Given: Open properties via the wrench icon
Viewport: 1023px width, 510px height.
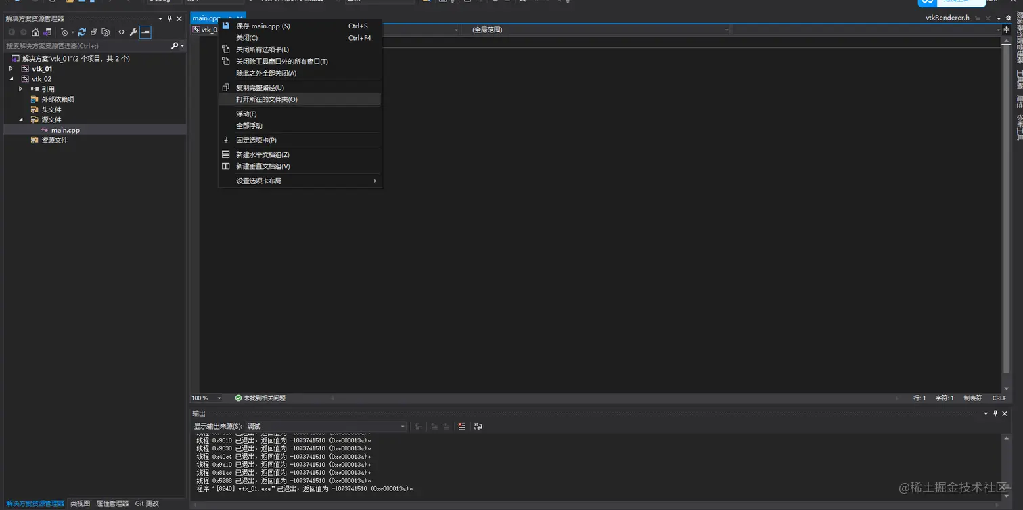Looking at the screenshot, I should [133, 32].
